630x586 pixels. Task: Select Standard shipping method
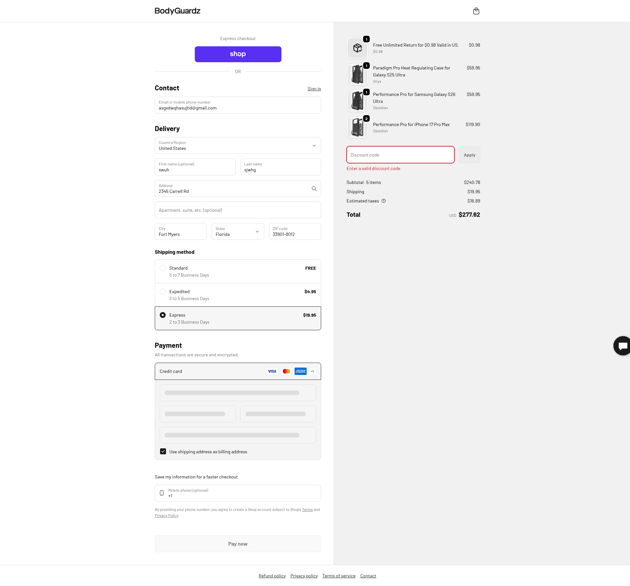coord(163,268)
